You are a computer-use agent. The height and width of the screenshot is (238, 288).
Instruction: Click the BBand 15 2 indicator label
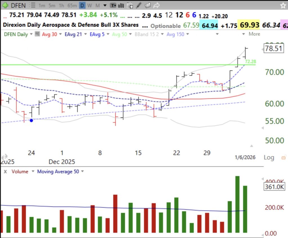coord(147,34)
